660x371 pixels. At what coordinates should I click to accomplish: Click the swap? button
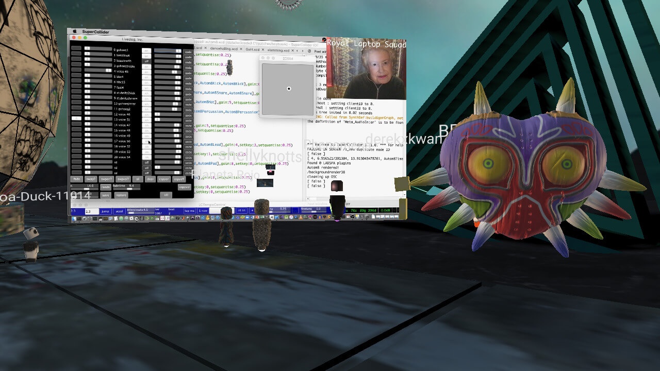pos(91,179)
